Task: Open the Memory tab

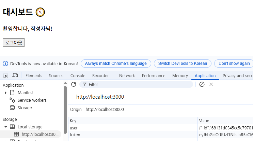Action: tap(180, 76)
